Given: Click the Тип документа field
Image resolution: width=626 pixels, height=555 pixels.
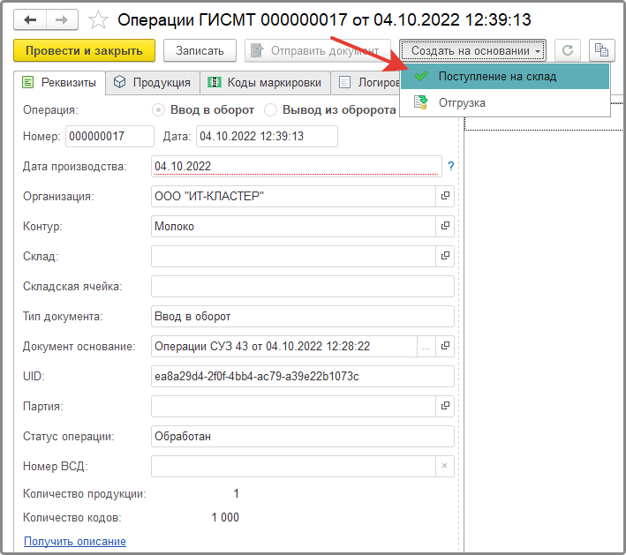Looking at the screenshot, I should pos(303,316).
